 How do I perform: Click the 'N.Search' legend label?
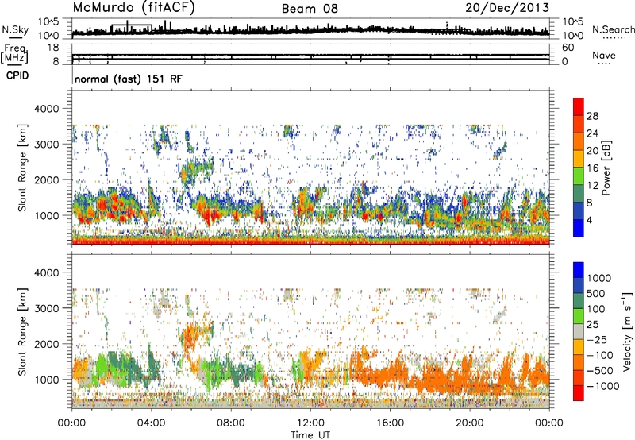tap(613, 29)
